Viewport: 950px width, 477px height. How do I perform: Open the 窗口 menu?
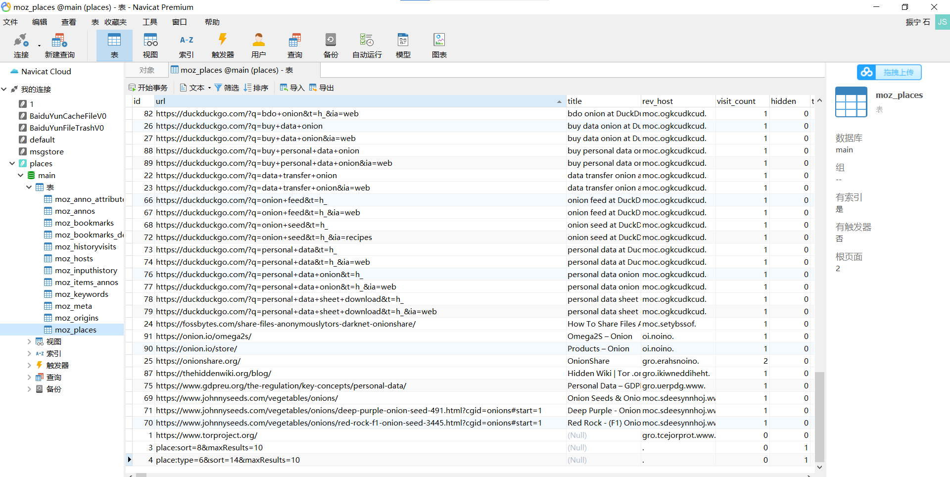pos(179,22)
